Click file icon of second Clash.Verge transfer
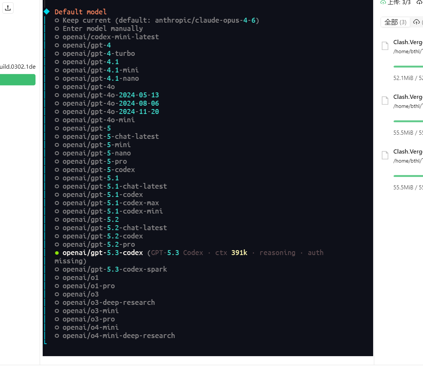 click(385, 101)
